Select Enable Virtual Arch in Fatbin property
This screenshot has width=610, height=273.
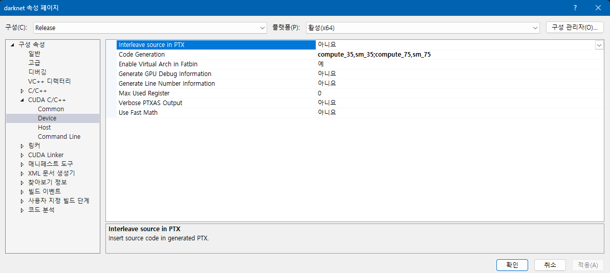coord(216,64)
